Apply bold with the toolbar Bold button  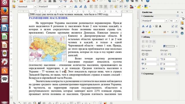click(x=76, y=6)
